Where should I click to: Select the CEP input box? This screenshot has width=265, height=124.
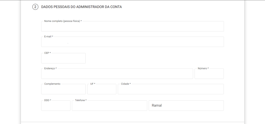63,59
